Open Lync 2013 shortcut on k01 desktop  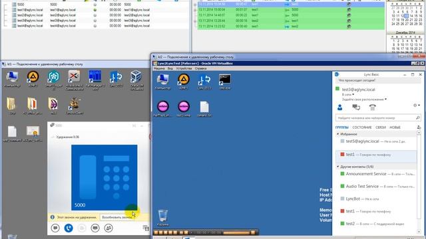coord(116,78)
